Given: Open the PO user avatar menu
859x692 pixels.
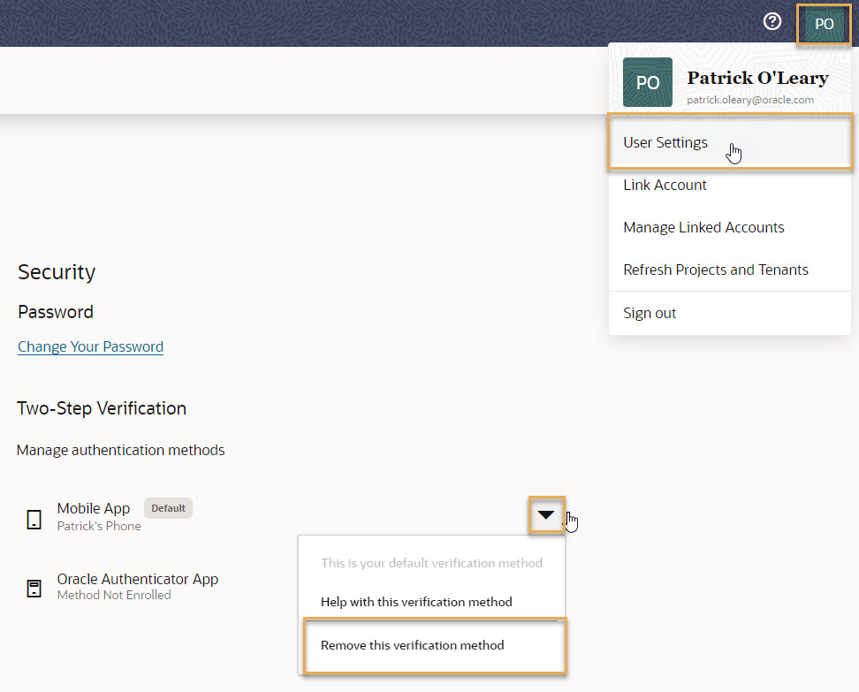Looking at the screenshot, I should 824,24.
